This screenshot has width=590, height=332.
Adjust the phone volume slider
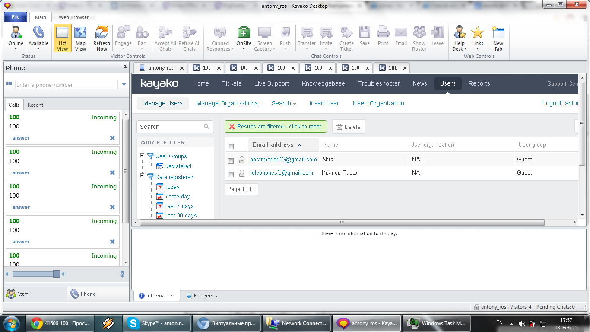click(x=57, y=274)
